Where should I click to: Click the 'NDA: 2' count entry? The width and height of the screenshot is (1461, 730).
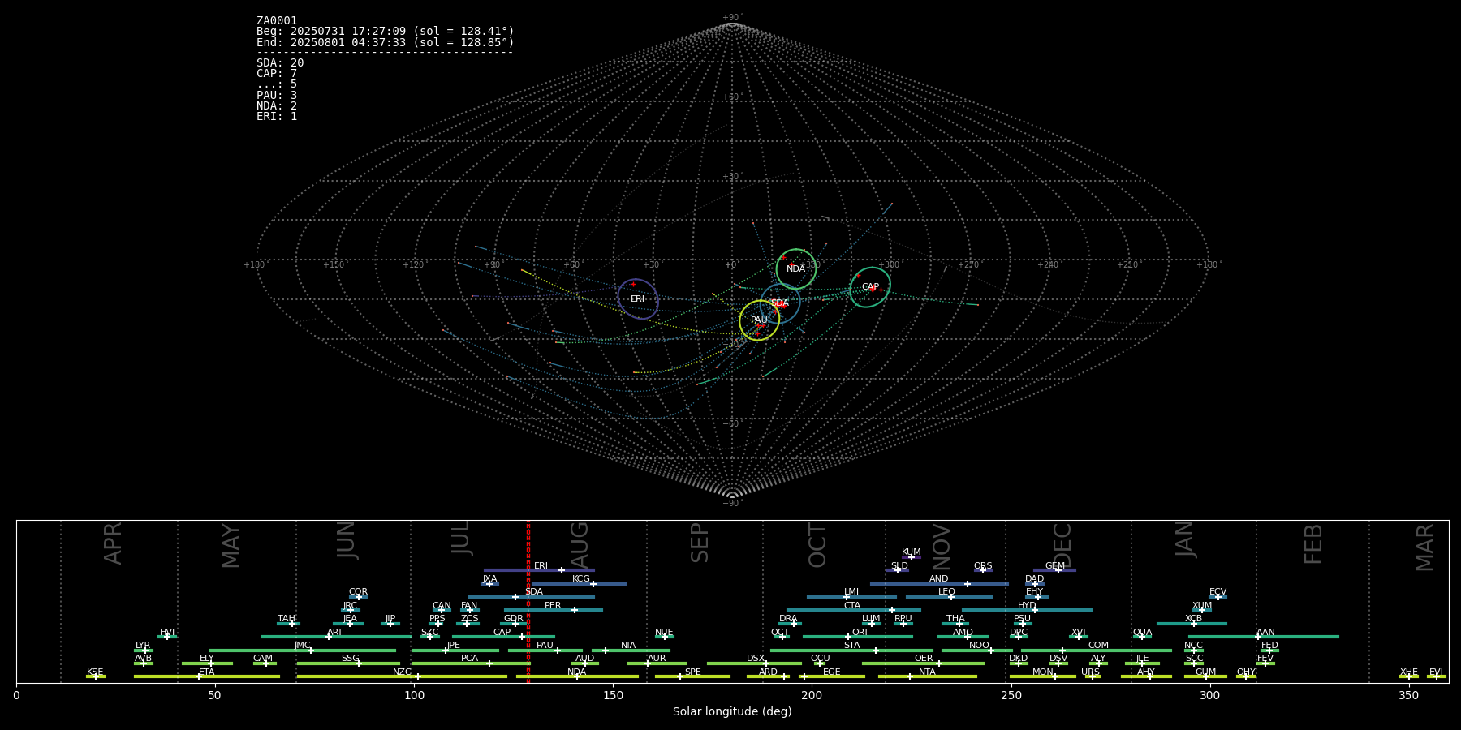click(x=277, y=105)
